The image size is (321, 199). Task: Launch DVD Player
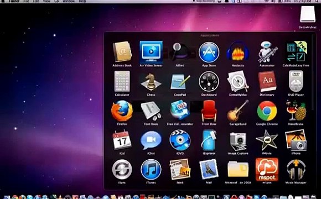[x=296, y=82]
